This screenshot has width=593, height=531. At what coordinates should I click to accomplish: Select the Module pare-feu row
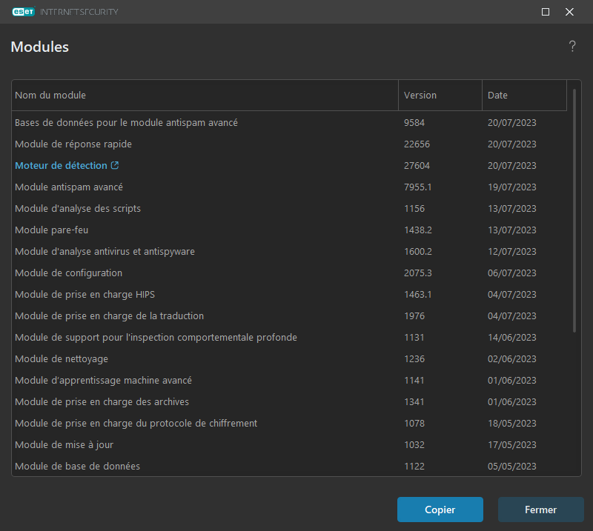(289, 230)
